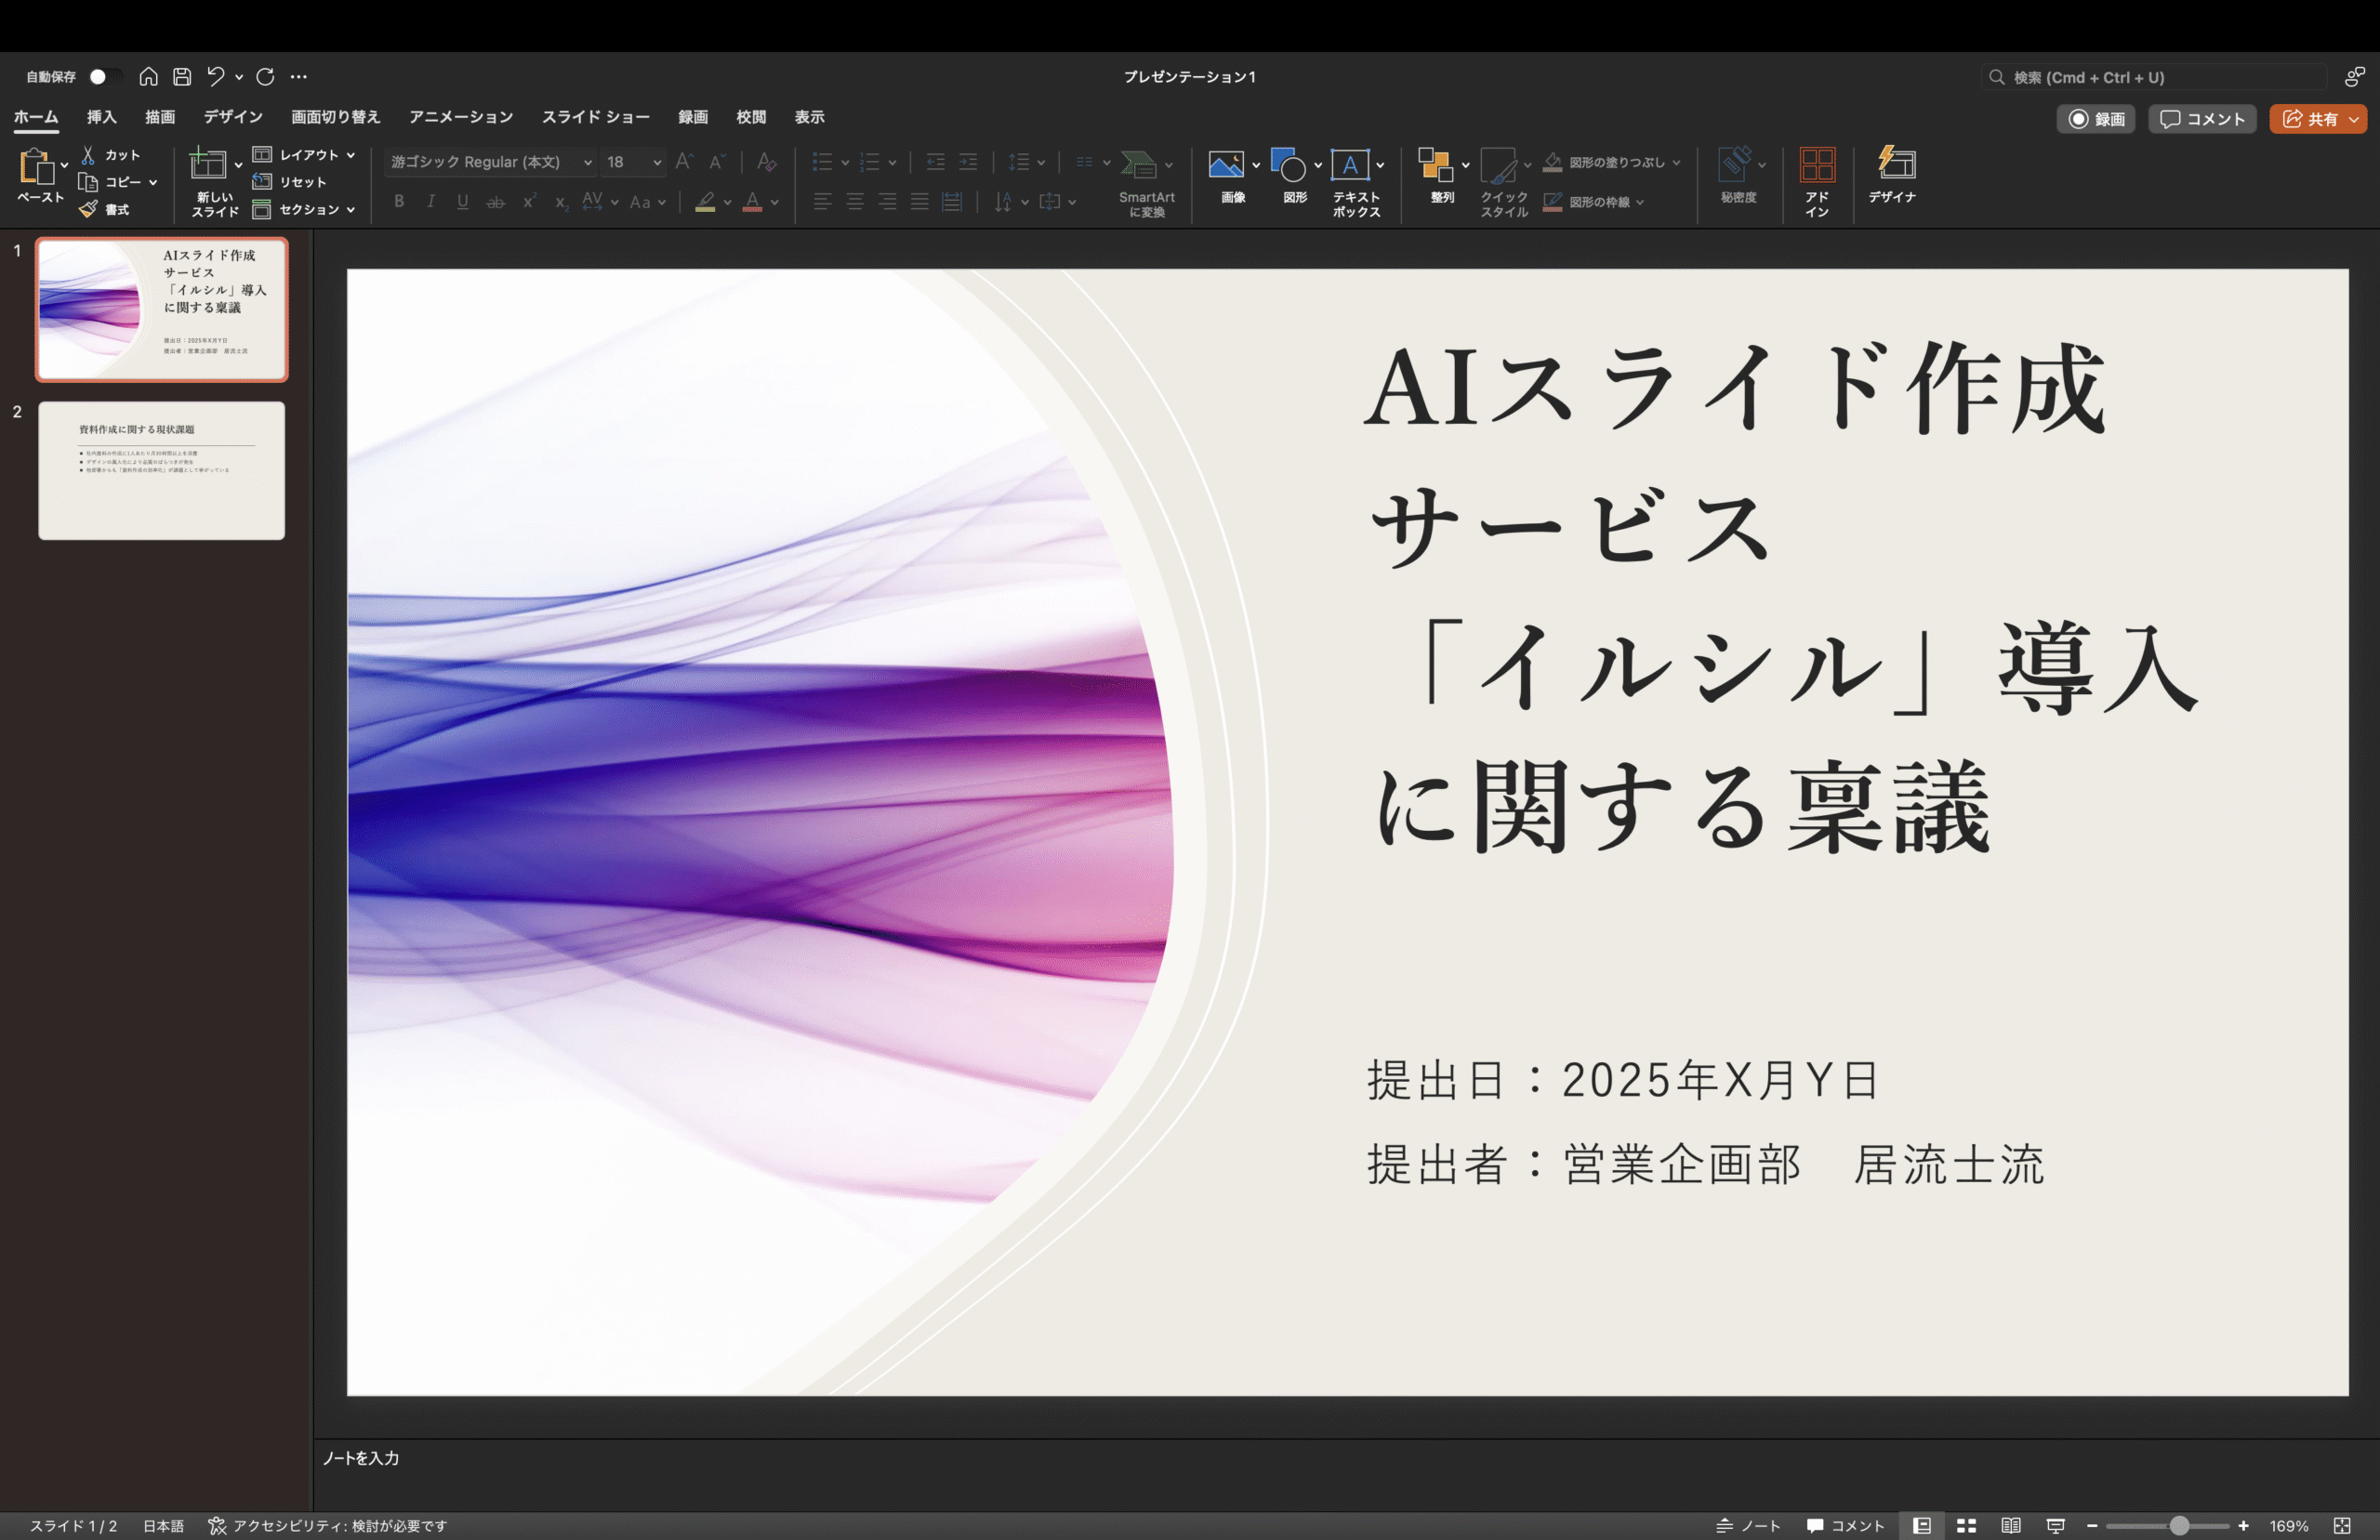
Task: Click the font color swatch (red A)
Action: (753, 202)
